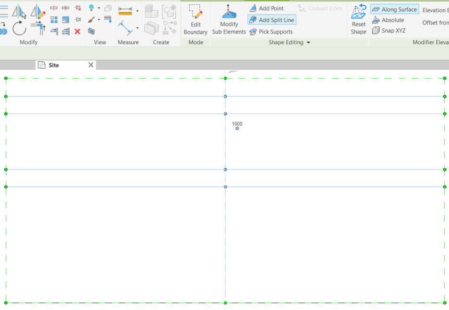
Task: Activate the Scale tool
Action: point(65,20)
